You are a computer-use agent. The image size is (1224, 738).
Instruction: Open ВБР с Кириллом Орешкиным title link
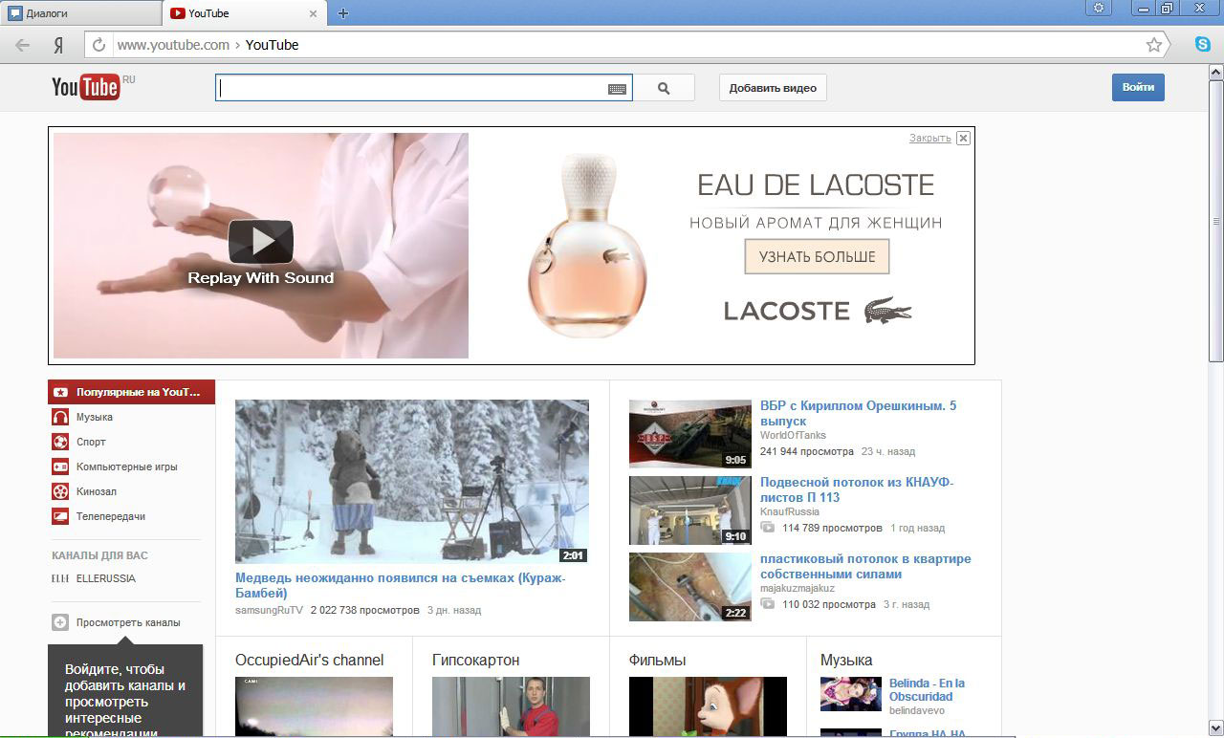(x=858, y=413)
